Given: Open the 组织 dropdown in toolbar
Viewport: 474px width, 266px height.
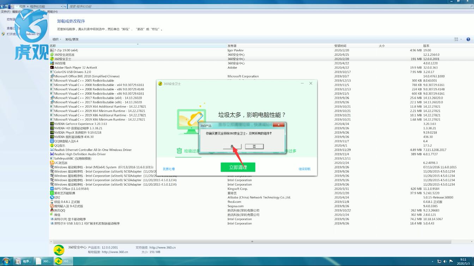Looking at the screenshot, I should click(x=57, y=39).
